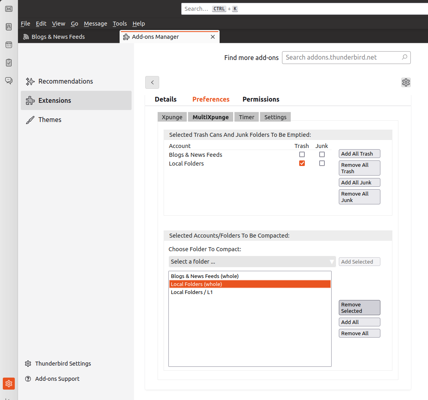The width and height of the screenshot is (428, 400).
Task: Open the Help menu
Action: point(139,24)
